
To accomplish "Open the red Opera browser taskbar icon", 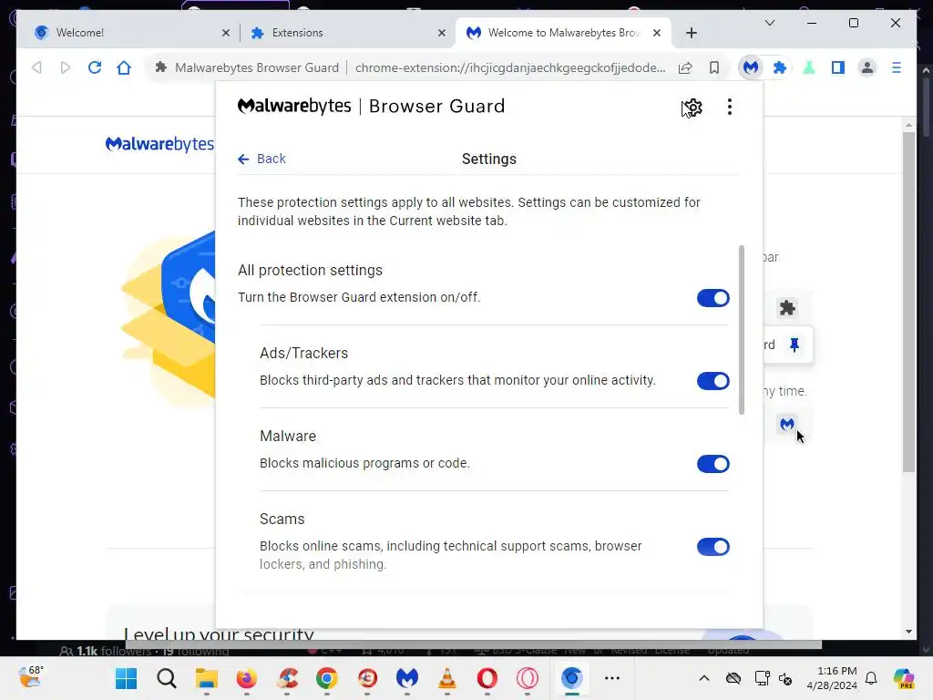I will click(487, 678).
